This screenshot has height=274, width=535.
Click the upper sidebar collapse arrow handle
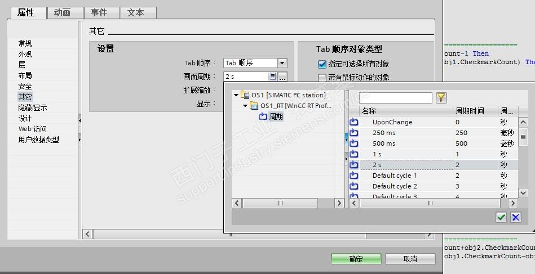[x=79, y=120]
